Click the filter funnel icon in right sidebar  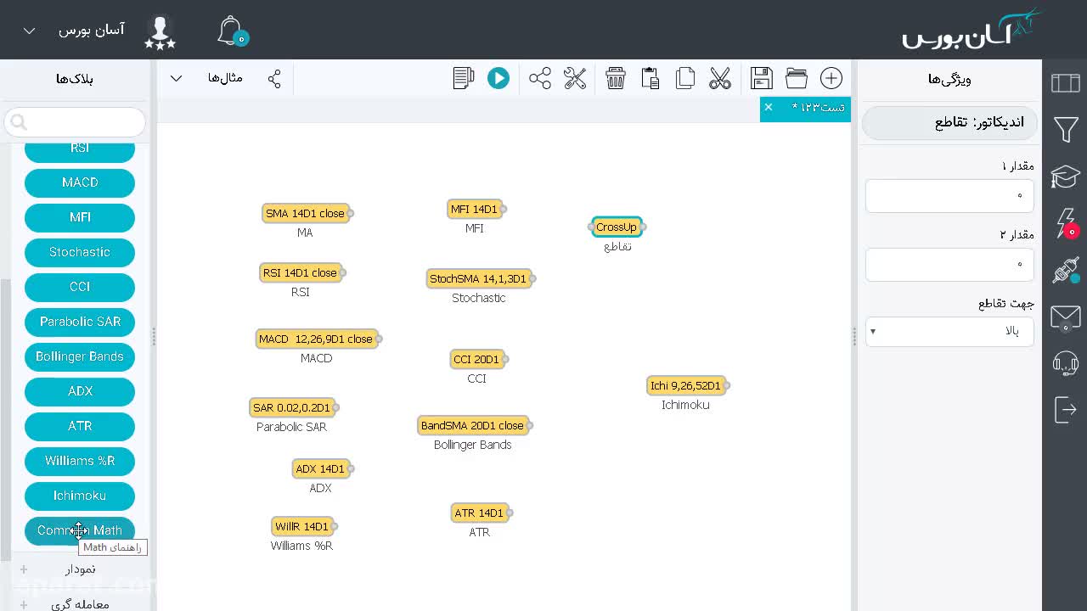tap(1066, 129)
